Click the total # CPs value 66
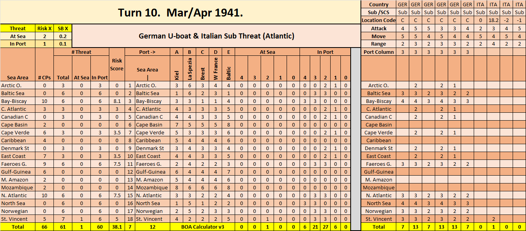The height and width of the screenshot is (231, 526). (x=44, y=227)
